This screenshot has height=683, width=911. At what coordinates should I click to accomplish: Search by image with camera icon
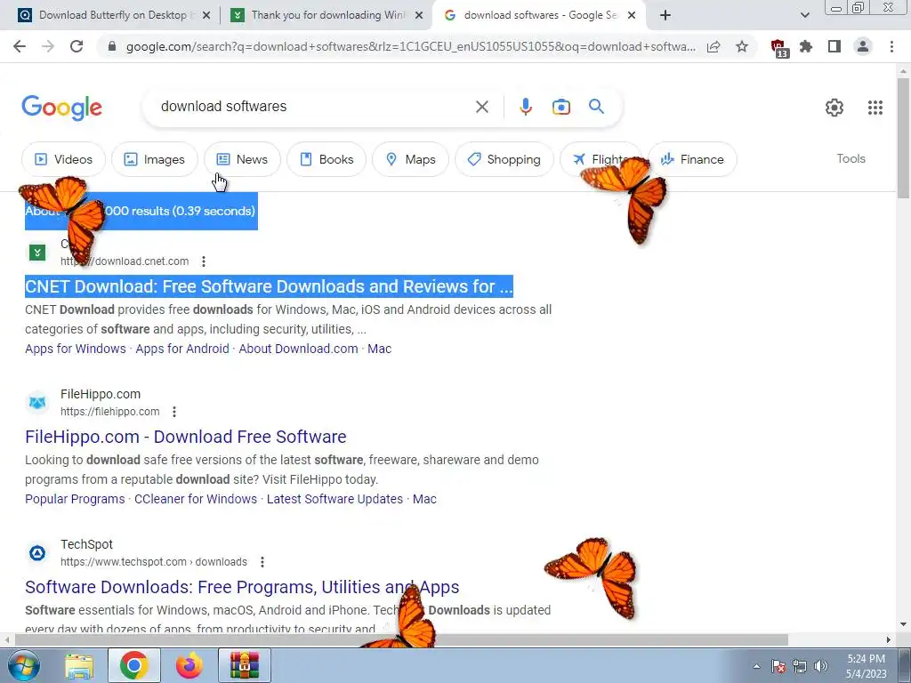click(x=561, y=107)
